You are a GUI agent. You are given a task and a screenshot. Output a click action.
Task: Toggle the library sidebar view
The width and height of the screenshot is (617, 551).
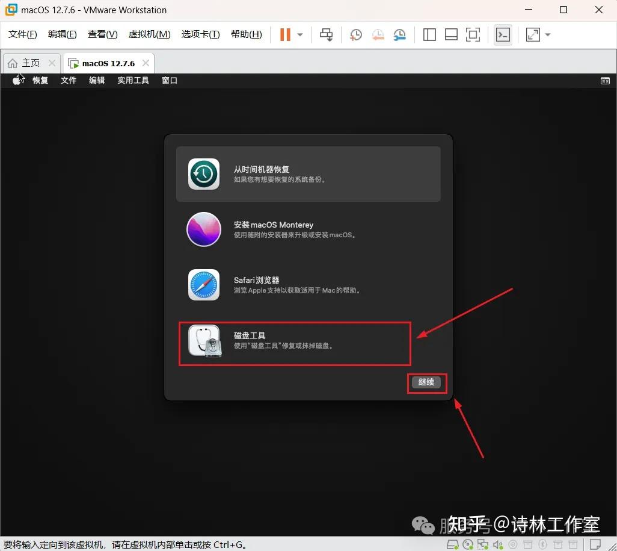click(429, 35)
